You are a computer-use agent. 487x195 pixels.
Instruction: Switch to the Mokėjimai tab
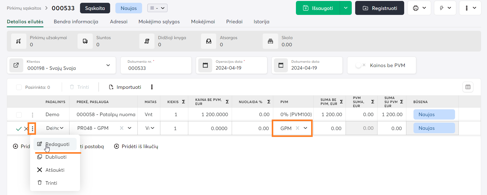(x=203, y=22)
